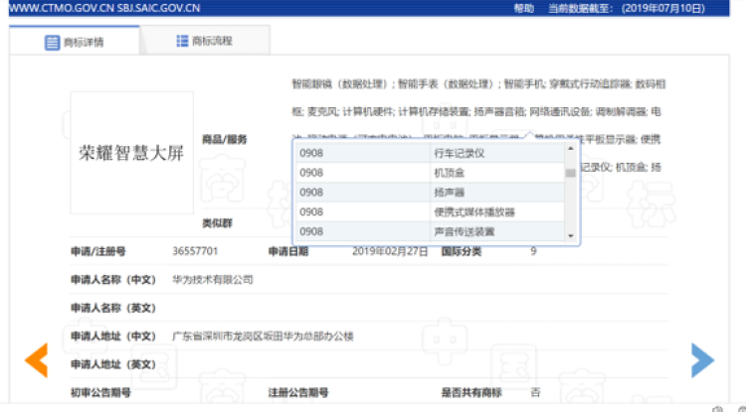This screenshot has width=746, height=412.
Task: Open the 帮助 help link
Action: (x=524, y=9)
